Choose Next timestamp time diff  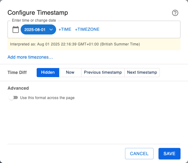point(142,72)
